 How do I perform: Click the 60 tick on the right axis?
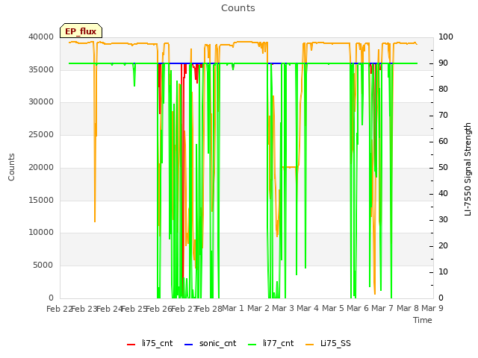coord(443,141)
